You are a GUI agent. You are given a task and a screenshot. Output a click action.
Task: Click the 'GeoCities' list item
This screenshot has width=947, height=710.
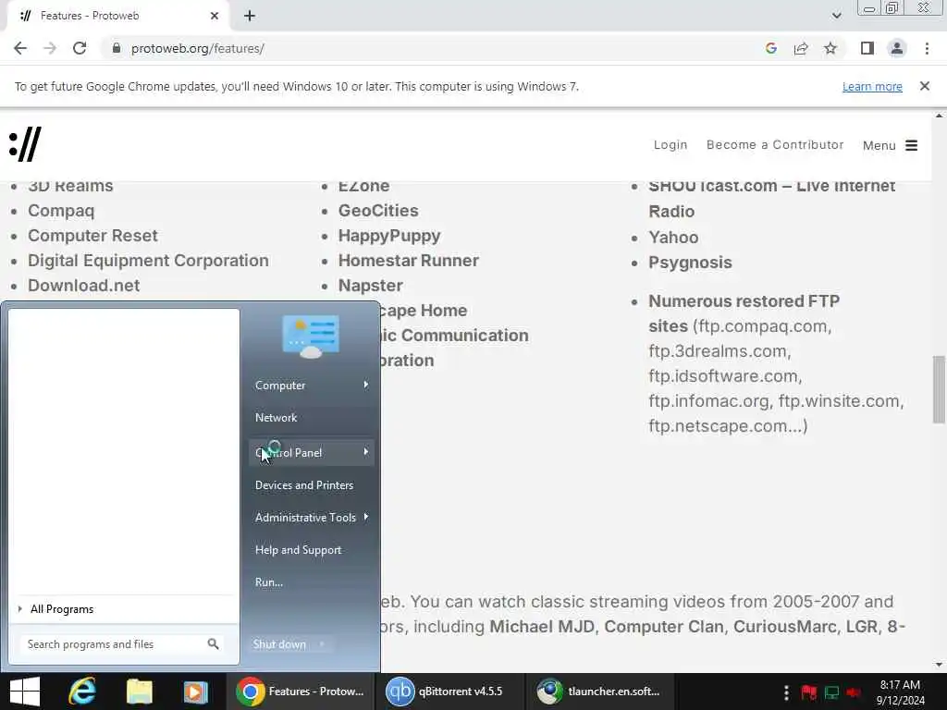point(378,211)
